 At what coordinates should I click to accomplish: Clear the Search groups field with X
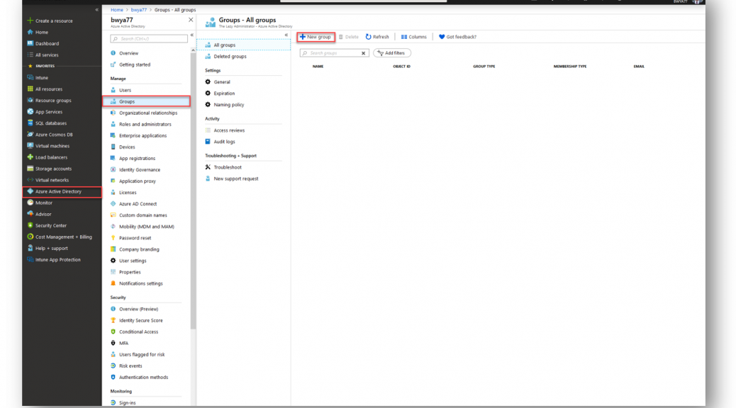pyautogui.click(x=363, y=53)
